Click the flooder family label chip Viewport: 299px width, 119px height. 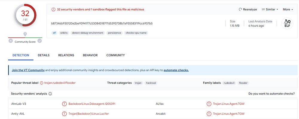click(243, 83)
